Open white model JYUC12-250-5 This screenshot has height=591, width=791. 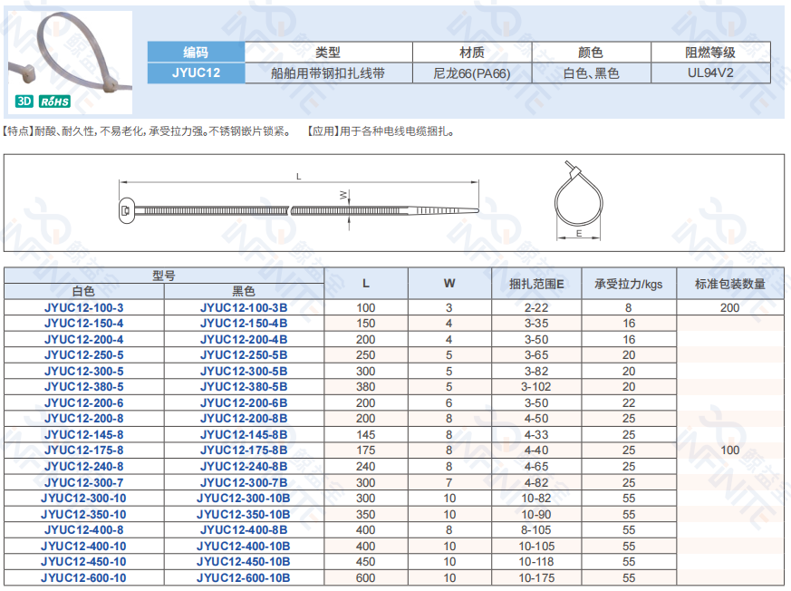click(83, 354)
